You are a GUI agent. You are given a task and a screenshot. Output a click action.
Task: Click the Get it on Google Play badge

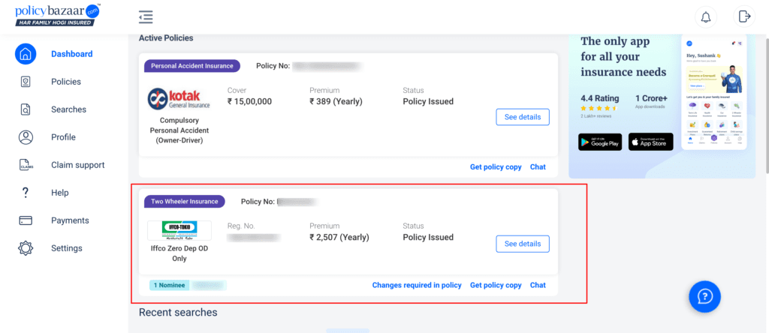click(x=600, y=142)
